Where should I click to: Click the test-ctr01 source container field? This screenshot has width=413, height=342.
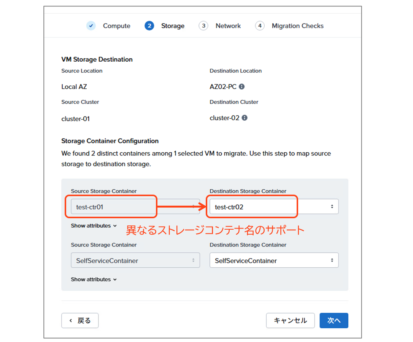click(135, 207)
